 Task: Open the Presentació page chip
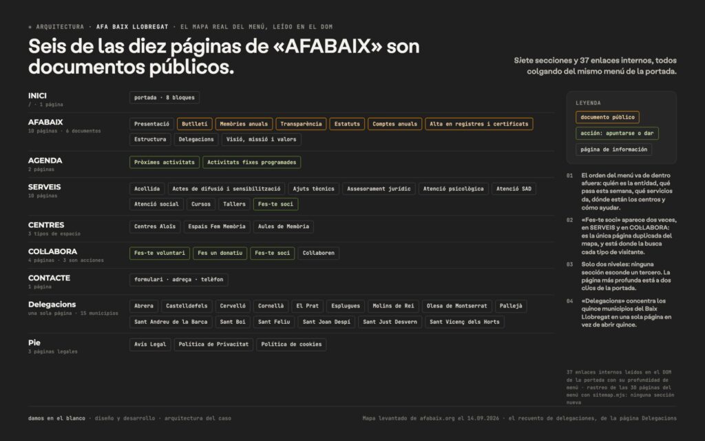pos(151,124)
